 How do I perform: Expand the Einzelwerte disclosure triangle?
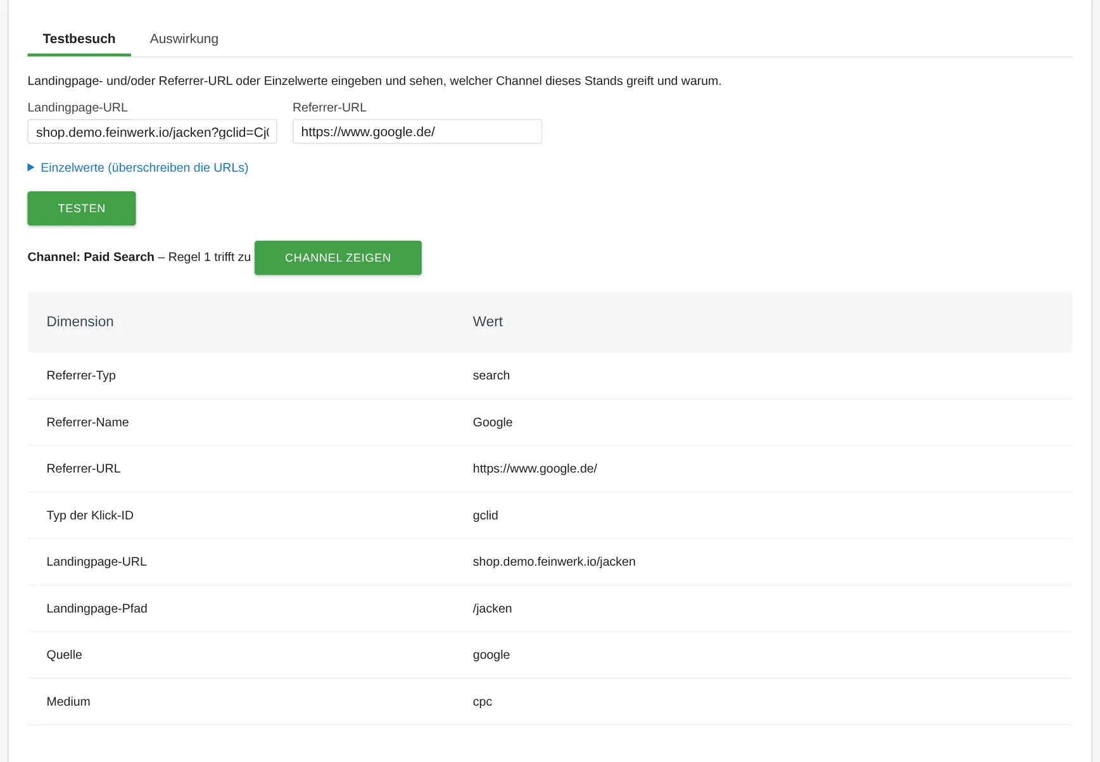(31, 167)
